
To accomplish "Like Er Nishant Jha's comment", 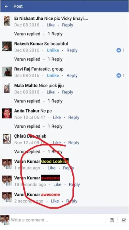I will [51, 25].
